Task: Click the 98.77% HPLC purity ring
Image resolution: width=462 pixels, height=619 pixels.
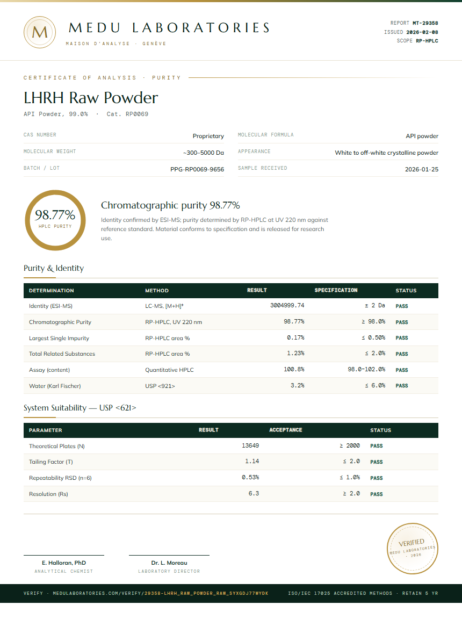Action: coord(55,220)
